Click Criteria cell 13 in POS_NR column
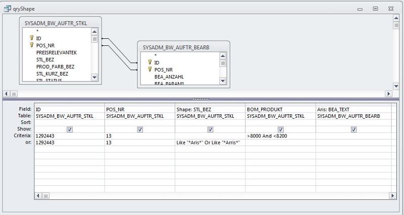This screenshot has height=215, width=404. click(140, 135)
